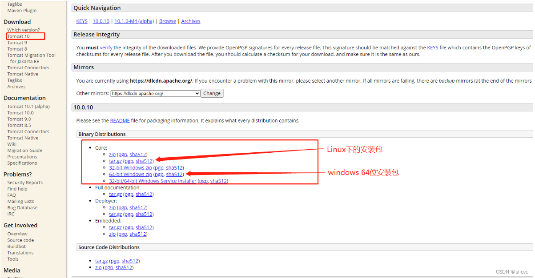The height and width of the screenshot is (278, 535).
Task: Open Security Reports link
Action: (x=25, y=183)
